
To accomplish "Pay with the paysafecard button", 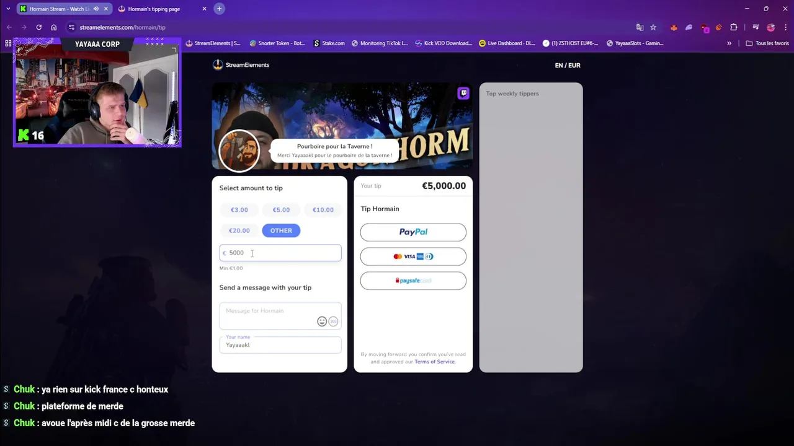I will coord(413,281).
